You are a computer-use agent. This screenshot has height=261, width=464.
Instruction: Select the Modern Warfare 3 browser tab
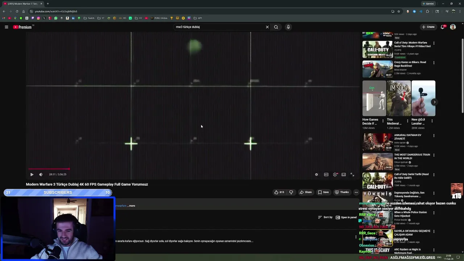coord(23,4)
